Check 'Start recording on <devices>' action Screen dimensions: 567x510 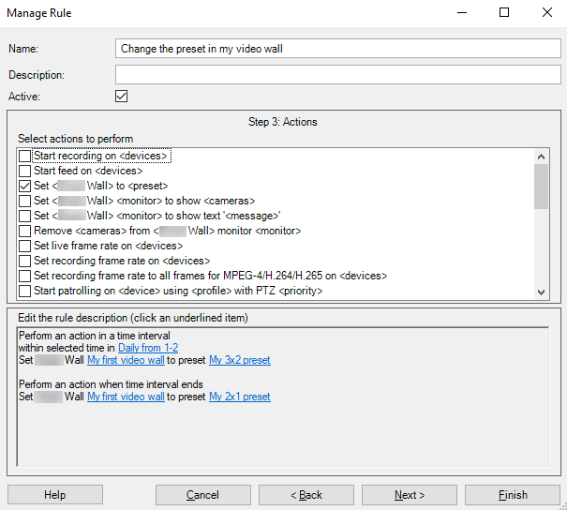point(25,156)
